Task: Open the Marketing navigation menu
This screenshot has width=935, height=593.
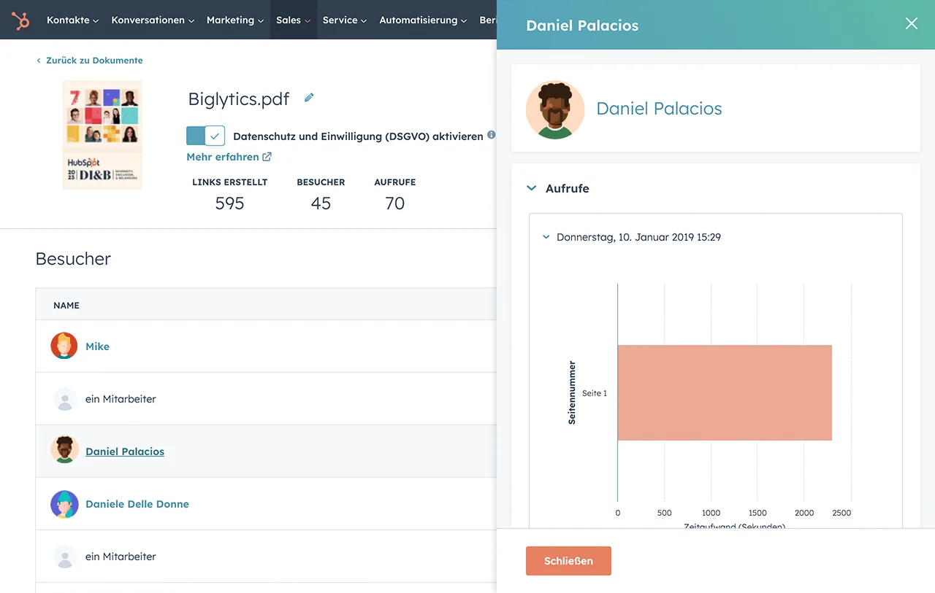Action: 235,20
